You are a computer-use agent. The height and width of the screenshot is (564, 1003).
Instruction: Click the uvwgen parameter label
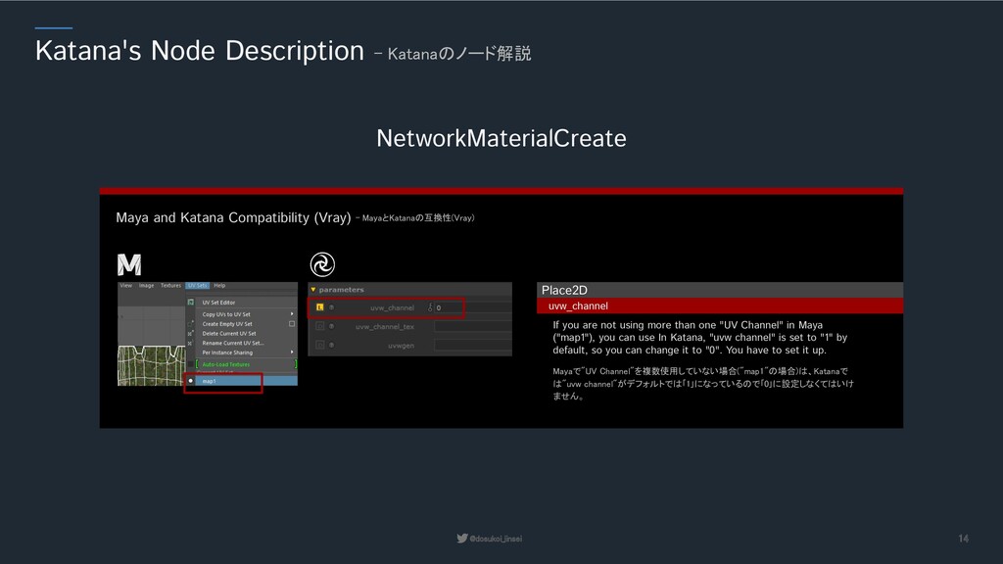coord(401,346)
